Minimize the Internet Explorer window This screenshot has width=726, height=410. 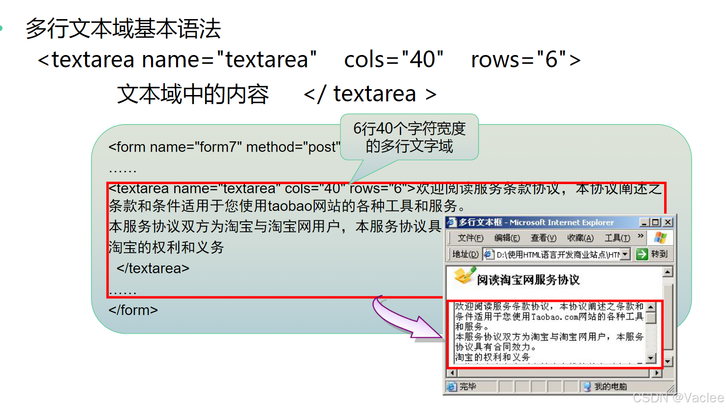tap(644, 222)
